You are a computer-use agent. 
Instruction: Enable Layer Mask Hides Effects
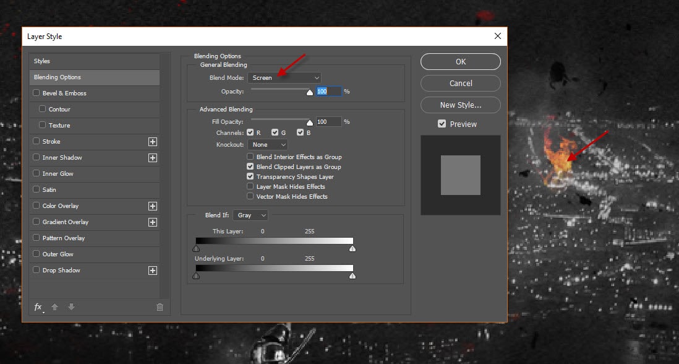250,186
